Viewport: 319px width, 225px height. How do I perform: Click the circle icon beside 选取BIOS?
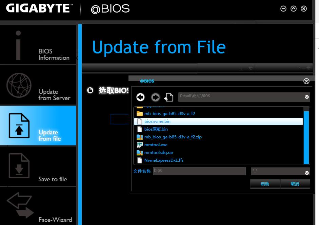tap(90, 90)
